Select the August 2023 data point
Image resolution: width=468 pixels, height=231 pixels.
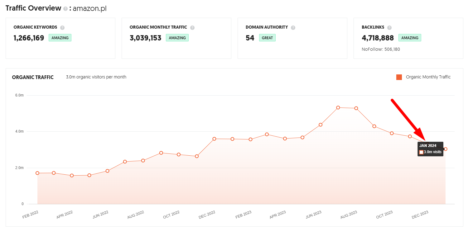(356, 108)
